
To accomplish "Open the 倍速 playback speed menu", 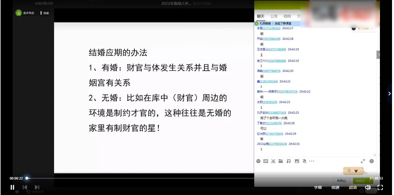I will pyautogui.click(x=335, y=187).
